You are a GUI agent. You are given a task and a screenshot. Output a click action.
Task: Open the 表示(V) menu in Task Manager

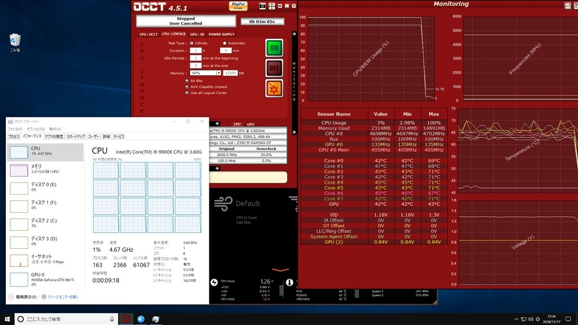[55, 129]
